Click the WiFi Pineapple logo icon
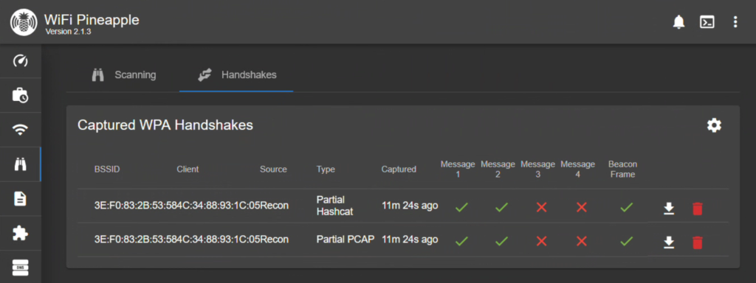 24,22
